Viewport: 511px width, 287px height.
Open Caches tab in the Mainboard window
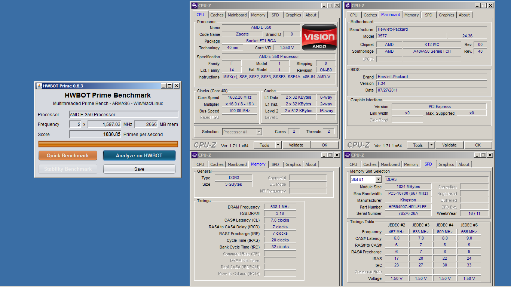tap(370, 15)
